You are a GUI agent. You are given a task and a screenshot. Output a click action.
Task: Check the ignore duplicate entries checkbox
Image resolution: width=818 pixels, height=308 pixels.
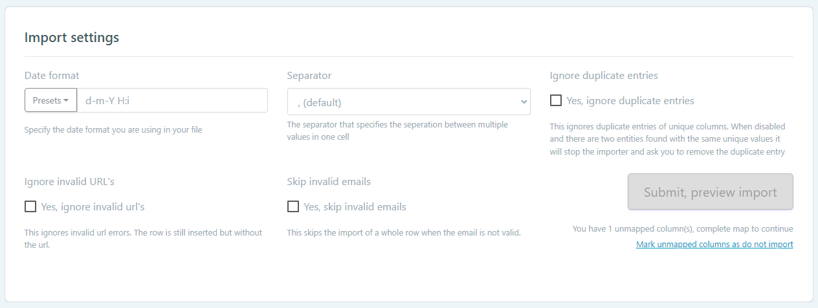(556, 100)
